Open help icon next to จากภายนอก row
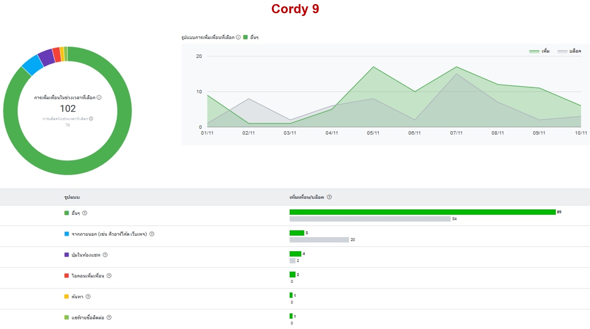Screen dimensions: 590x329 click(152, 234)
